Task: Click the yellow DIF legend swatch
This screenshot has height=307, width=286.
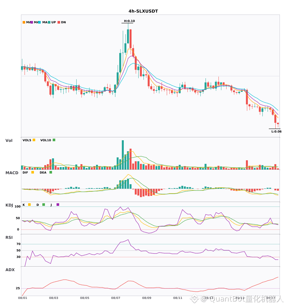Action: [33, 172]
